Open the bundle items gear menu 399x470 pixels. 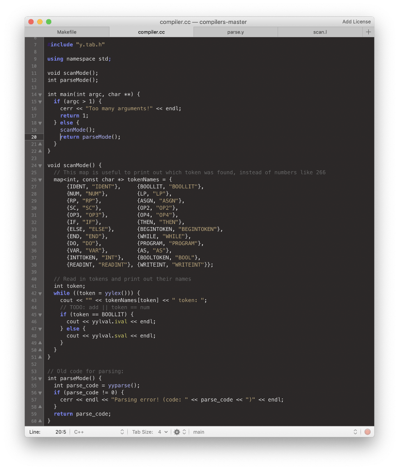click(x=180, y=432)
